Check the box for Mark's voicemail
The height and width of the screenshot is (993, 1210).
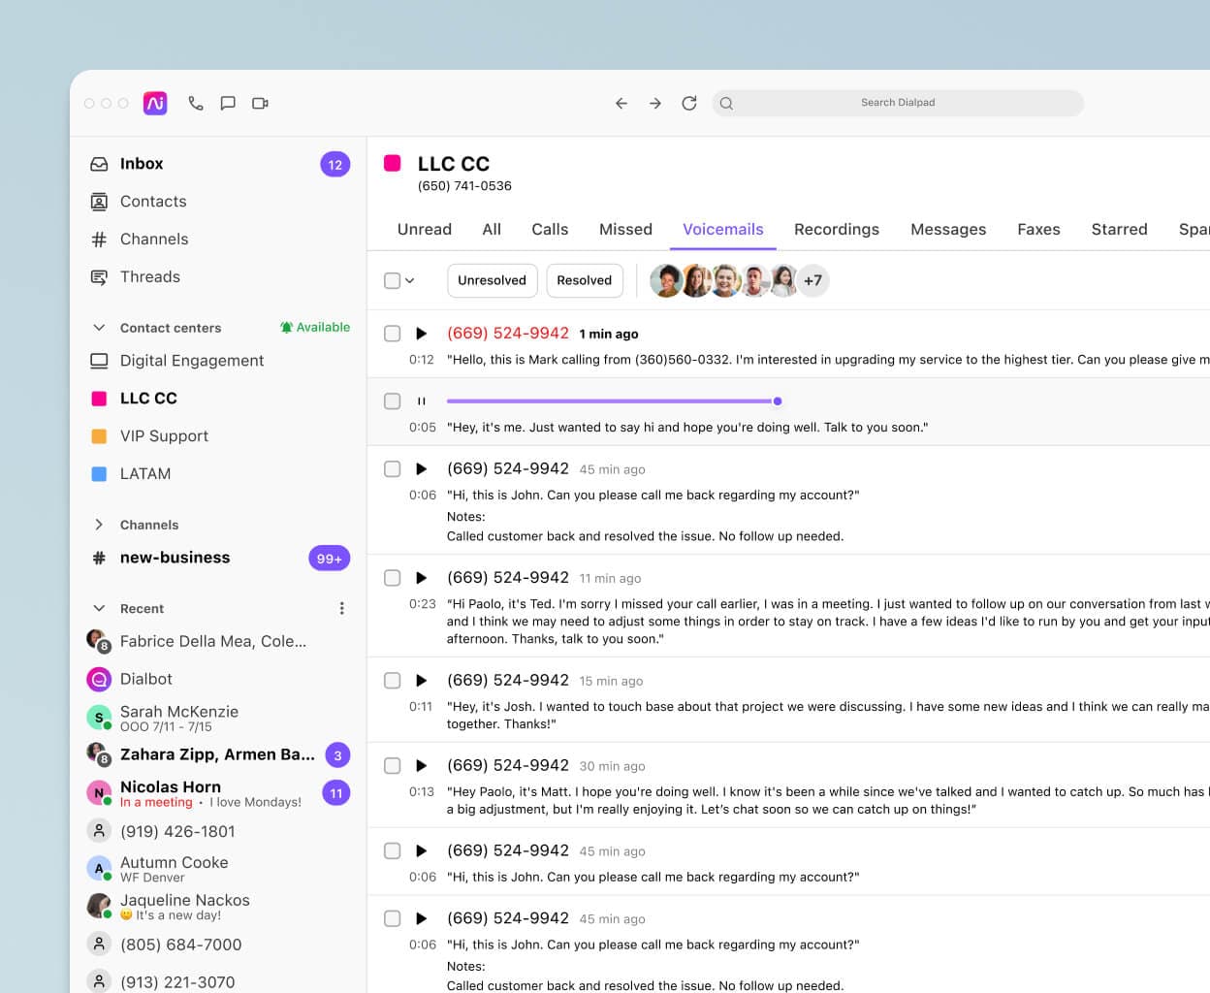(x=393, y=334)
